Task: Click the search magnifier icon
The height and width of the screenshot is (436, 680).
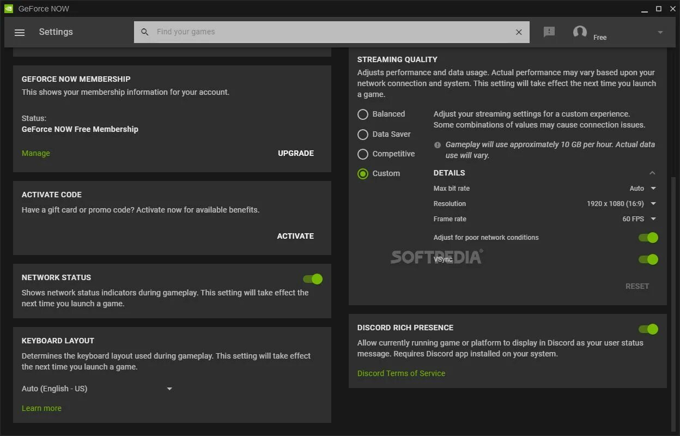Action: click(x=145, y=32)
